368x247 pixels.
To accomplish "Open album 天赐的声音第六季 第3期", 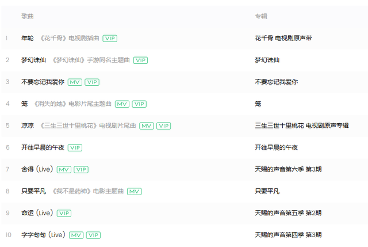I will pyautogui.click(x=288, y=169).
